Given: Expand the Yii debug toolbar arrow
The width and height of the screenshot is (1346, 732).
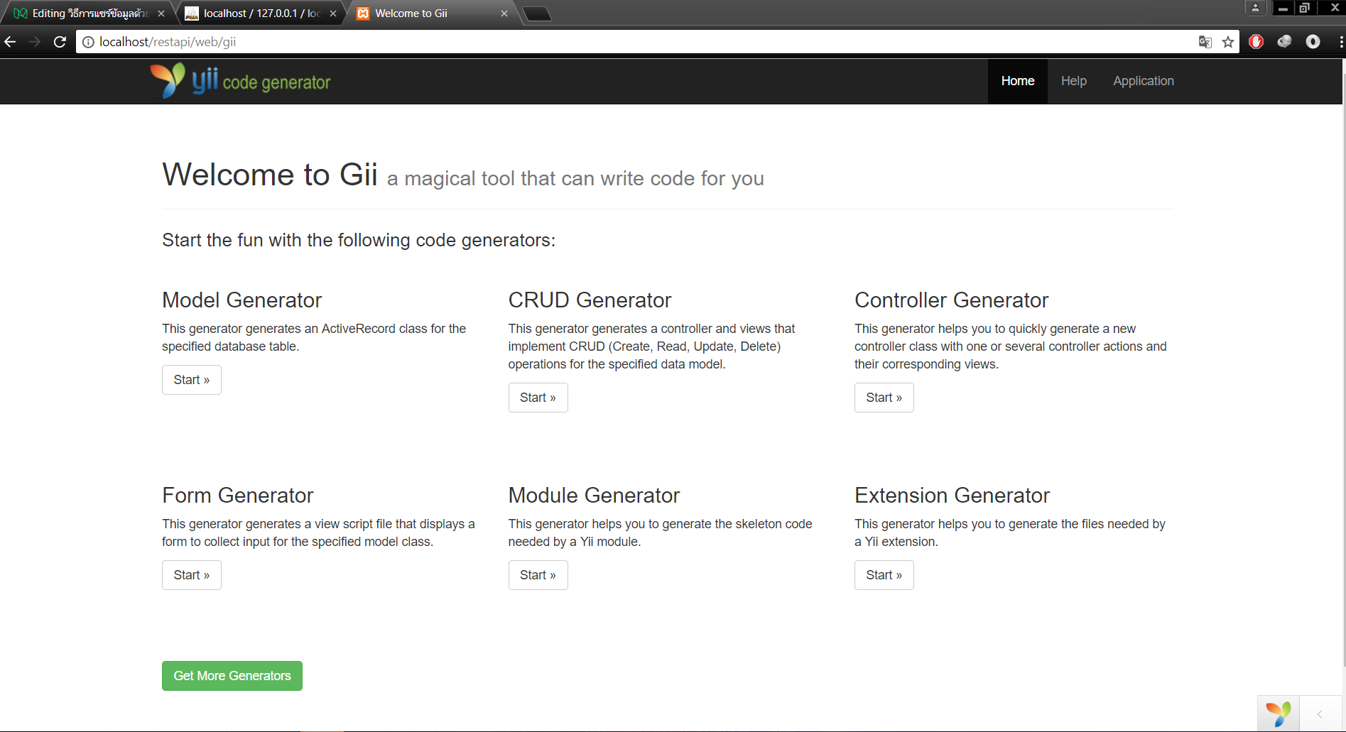Looking at the screenshot, I should [1320, 714].
